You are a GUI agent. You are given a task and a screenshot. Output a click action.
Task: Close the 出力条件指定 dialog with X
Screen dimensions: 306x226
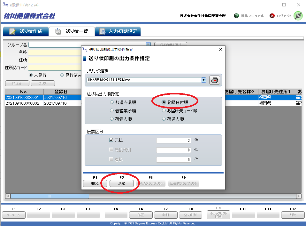tap(220, 50)
